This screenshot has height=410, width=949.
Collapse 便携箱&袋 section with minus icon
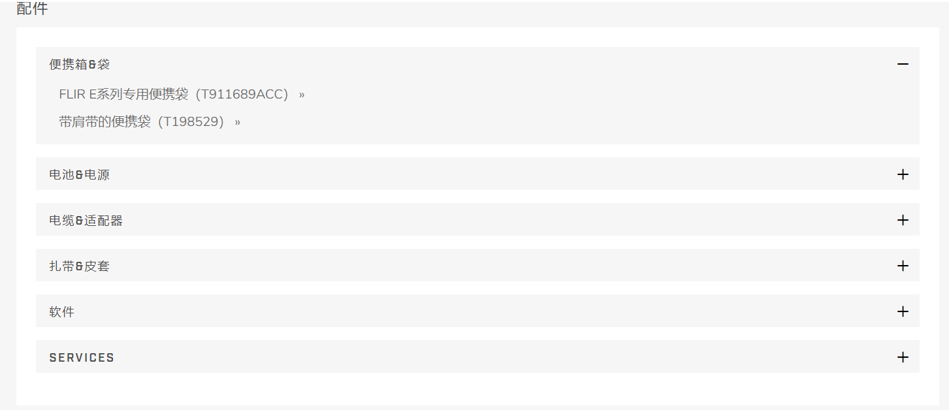(903, 64)
